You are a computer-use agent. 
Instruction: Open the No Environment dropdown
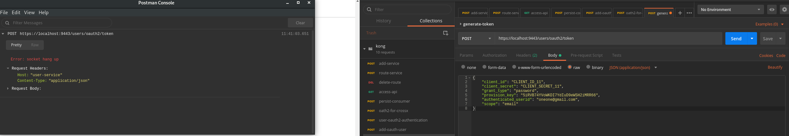pos(730,10)
